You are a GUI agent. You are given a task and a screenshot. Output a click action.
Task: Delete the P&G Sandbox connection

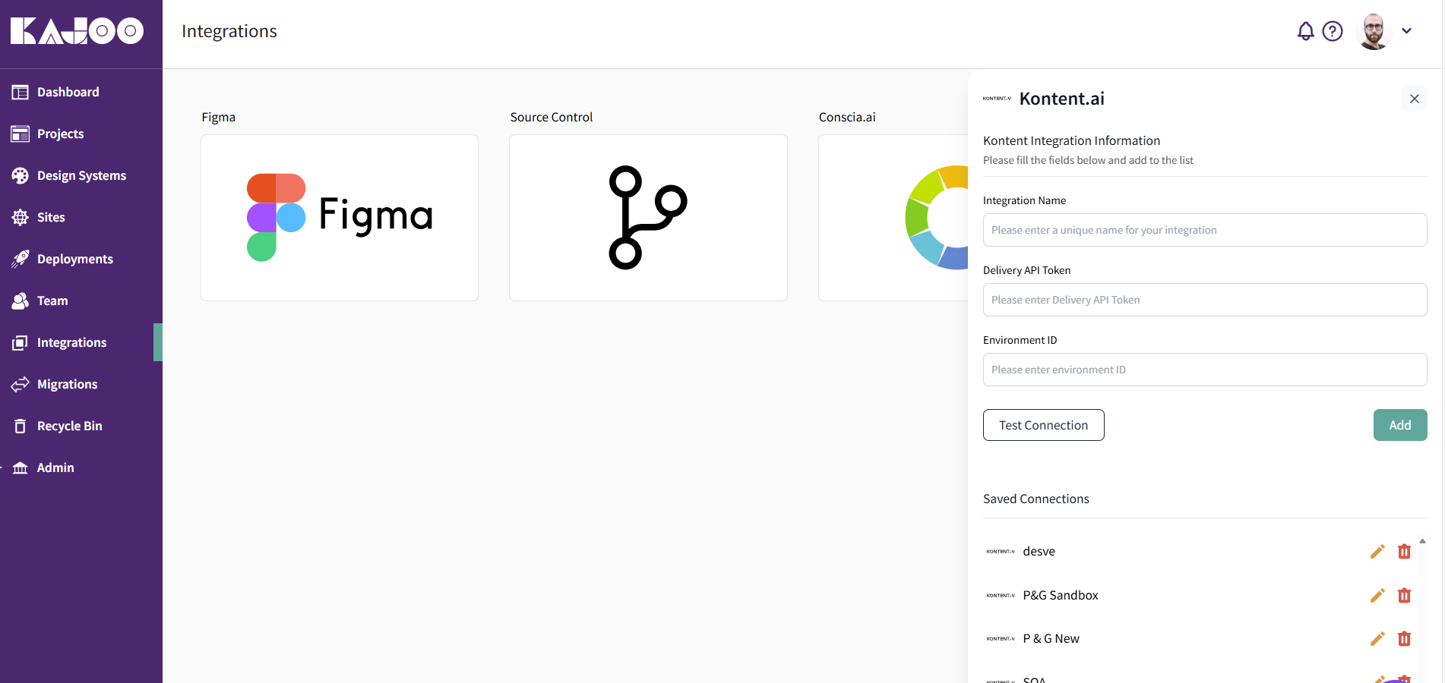point(1404,596)
